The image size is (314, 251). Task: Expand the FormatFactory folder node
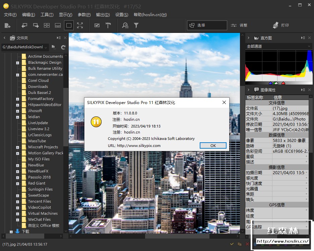coord(18,99)
